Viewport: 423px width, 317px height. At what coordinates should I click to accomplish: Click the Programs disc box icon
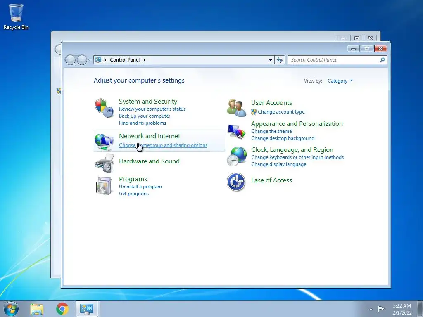[x=104, y=186]
